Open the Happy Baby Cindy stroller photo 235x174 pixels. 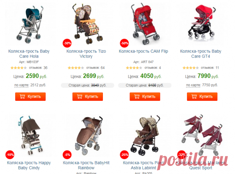tap(30, 135)
